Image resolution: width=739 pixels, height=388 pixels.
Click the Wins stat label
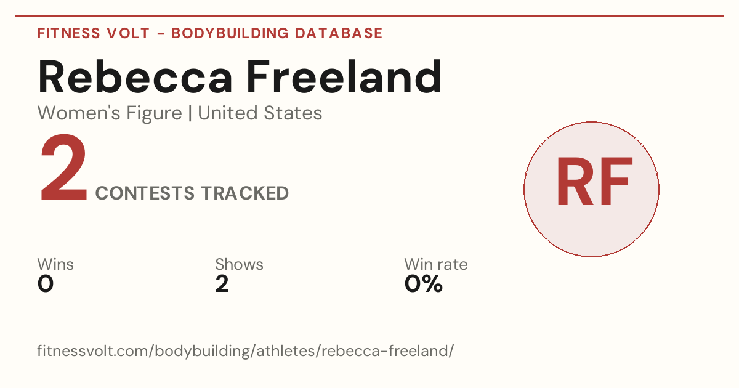pyautogui.click(x=55, y=264)
